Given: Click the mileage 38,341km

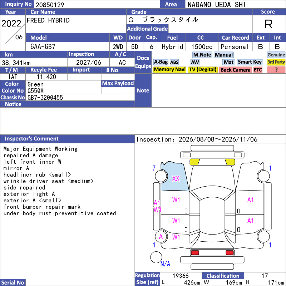Looking at the screenshot, I should [16, 63].
